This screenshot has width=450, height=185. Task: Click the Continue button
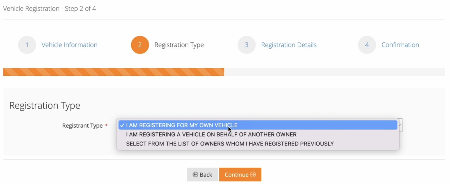pyautogui.click(x=240, y=174)
